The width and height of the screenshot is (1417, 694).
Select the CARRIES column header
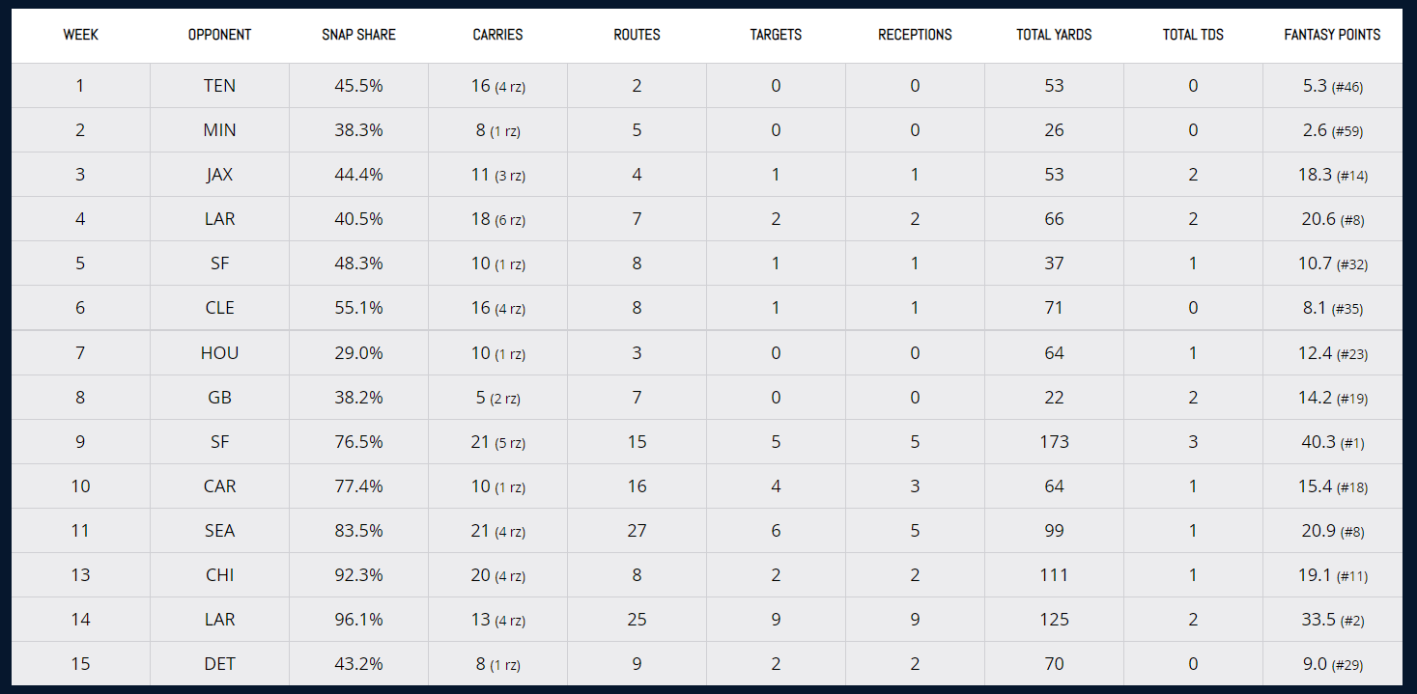[497, 35]
